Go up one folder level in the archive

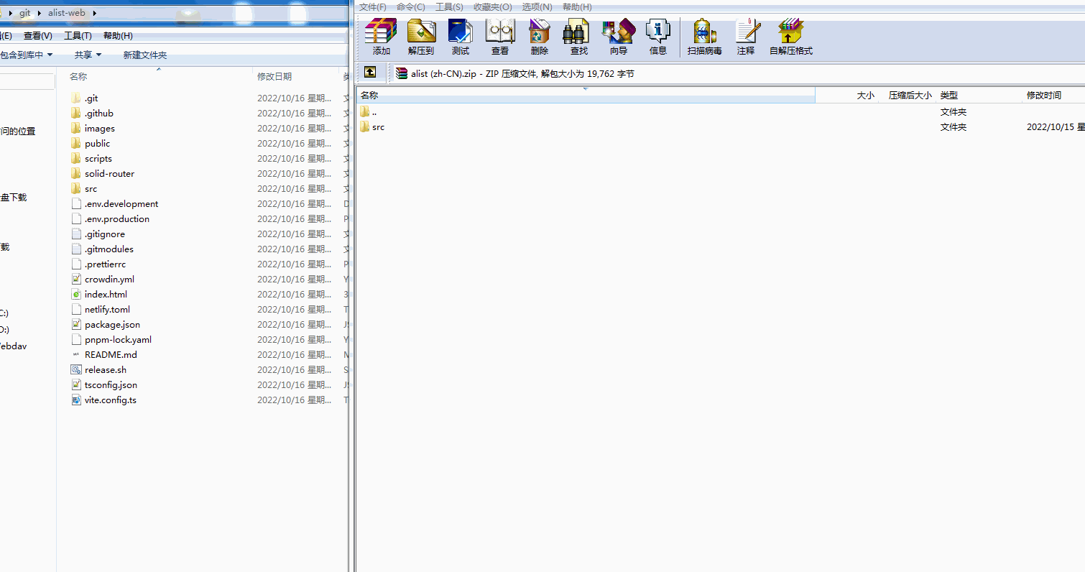pos(370,73)
